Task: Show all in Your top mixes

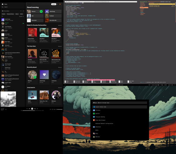Action: [60, 46]
